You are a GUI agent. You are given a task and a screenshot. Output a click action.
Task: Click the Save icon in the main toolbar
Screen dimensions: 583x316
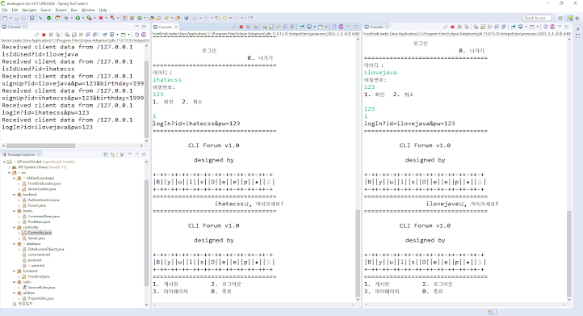[x=16, y=18]
